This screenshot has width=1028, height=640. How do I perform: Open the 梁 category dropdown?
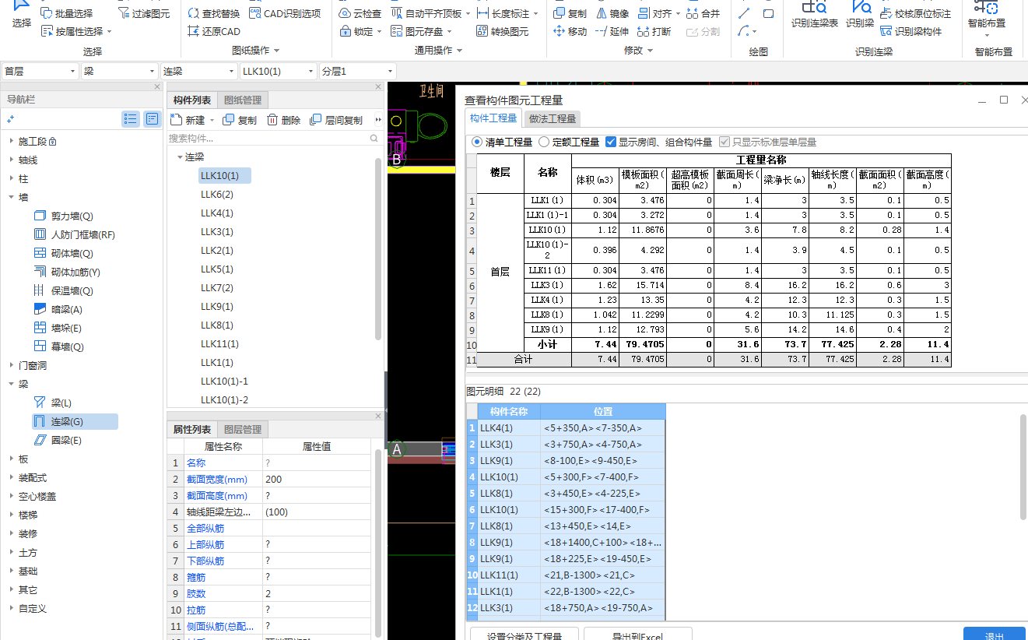coord(119,71)
